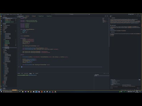Open Chrome from the taskbar
Viewport: 142px width, 106px height.
coord(28,92)
